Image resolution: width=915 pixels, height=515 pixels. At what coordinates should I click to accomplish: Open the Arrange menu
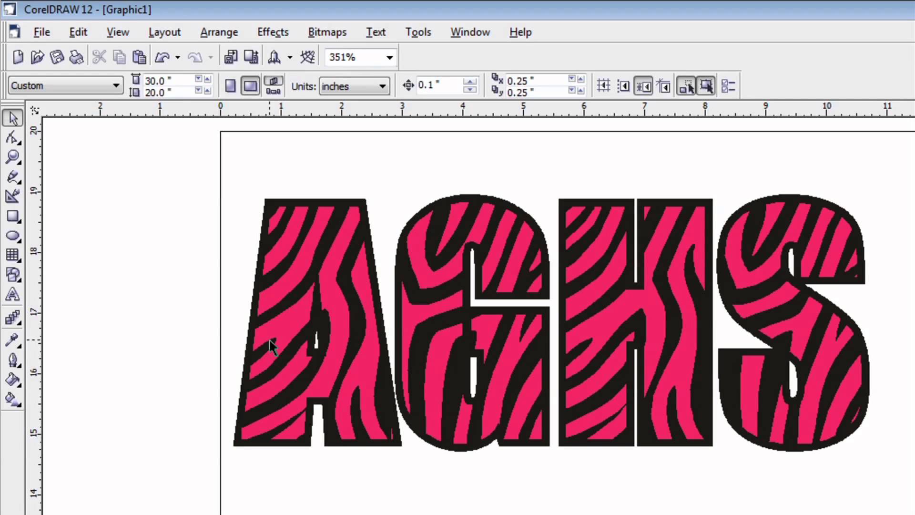219,32
